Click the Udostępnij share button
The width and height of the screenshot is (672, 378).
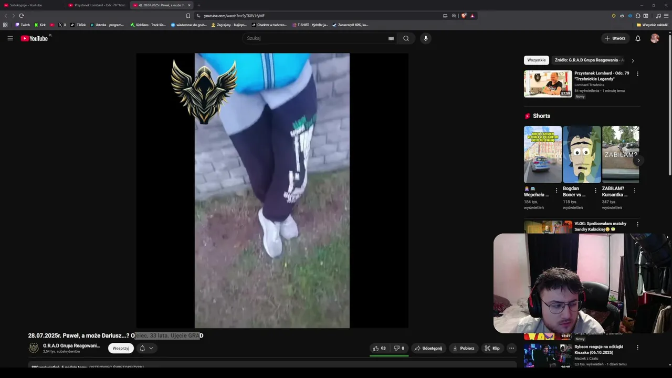pos(428,348)
